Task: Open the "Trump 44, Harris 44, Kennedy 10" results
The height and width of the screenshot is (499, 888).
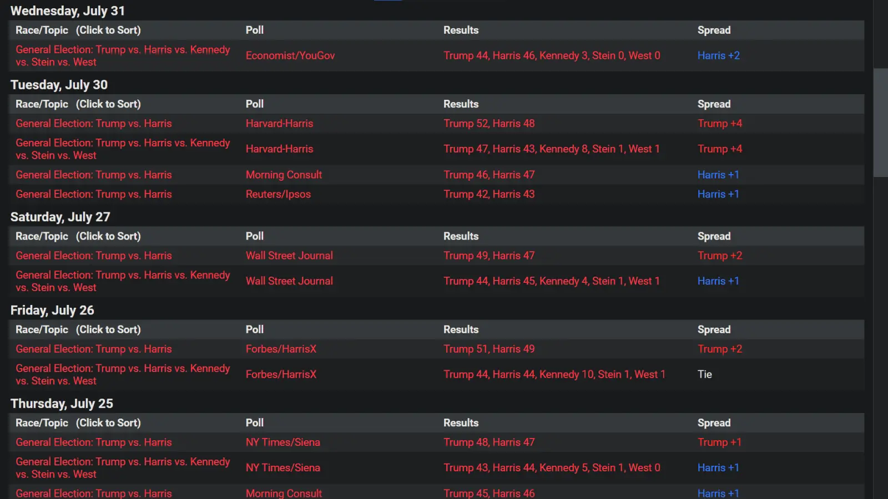Action: (554, 374)
